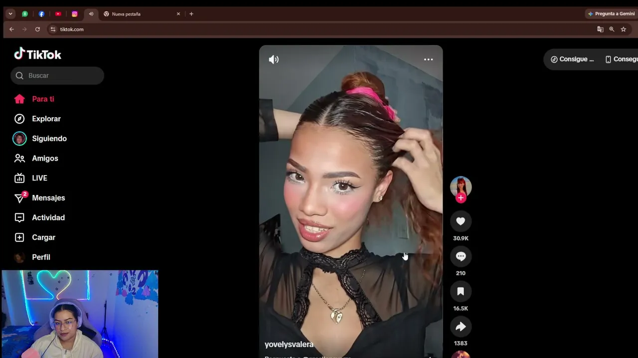Image resolution: width=638 pixels, height=358 pixels.
Task: Go forward in browser history
Action: tap(24, 29)
